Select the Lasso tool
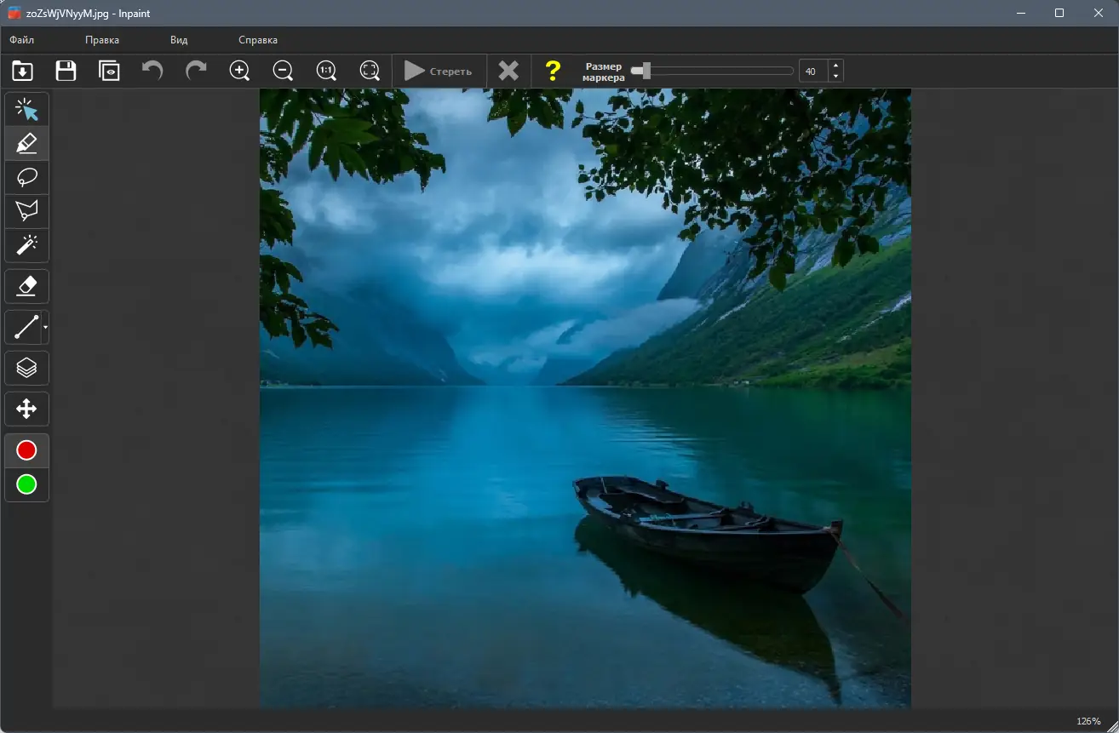Image resolution: width=1119 pixels, height=733 pixels. click(x=26, y=177)
